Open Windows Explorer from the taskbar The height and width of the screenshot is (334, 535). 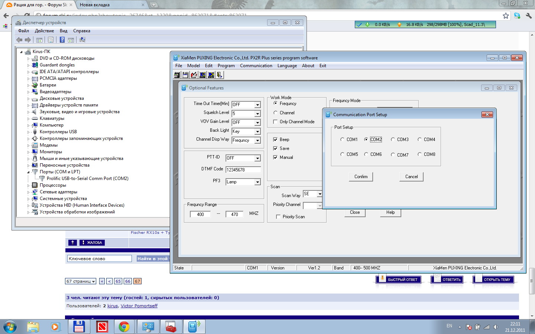(33, 327)
